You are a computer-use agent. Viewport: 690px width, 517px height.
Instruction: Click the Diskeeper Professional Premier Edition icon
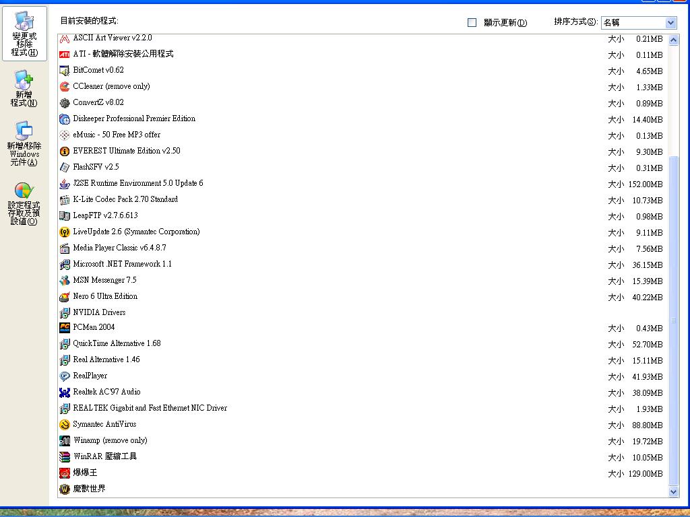(x=64, y=119)
